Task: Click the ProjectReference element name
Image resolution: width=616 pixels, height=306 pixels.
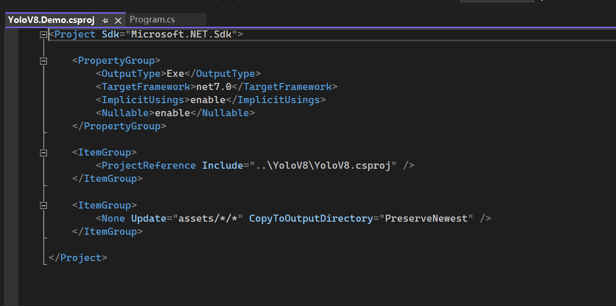Action: [x=148, y=165]
